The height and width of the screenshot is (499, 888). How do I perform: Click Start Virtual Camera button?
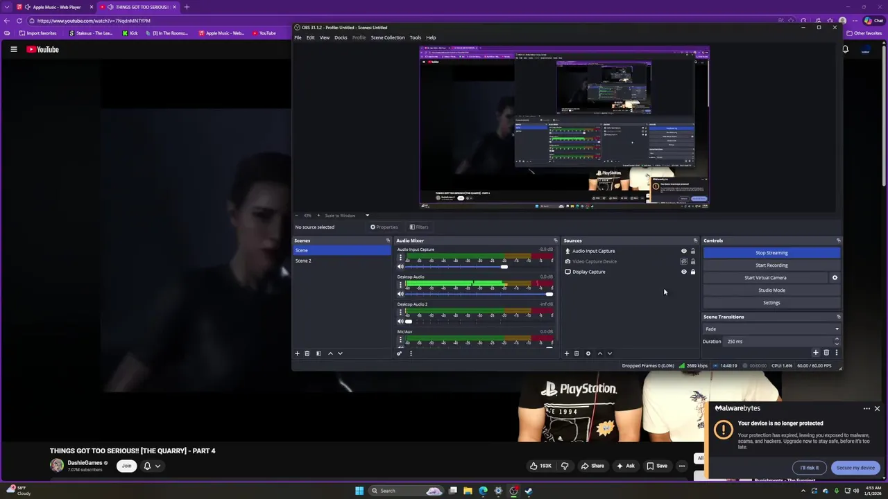[765, 278]
